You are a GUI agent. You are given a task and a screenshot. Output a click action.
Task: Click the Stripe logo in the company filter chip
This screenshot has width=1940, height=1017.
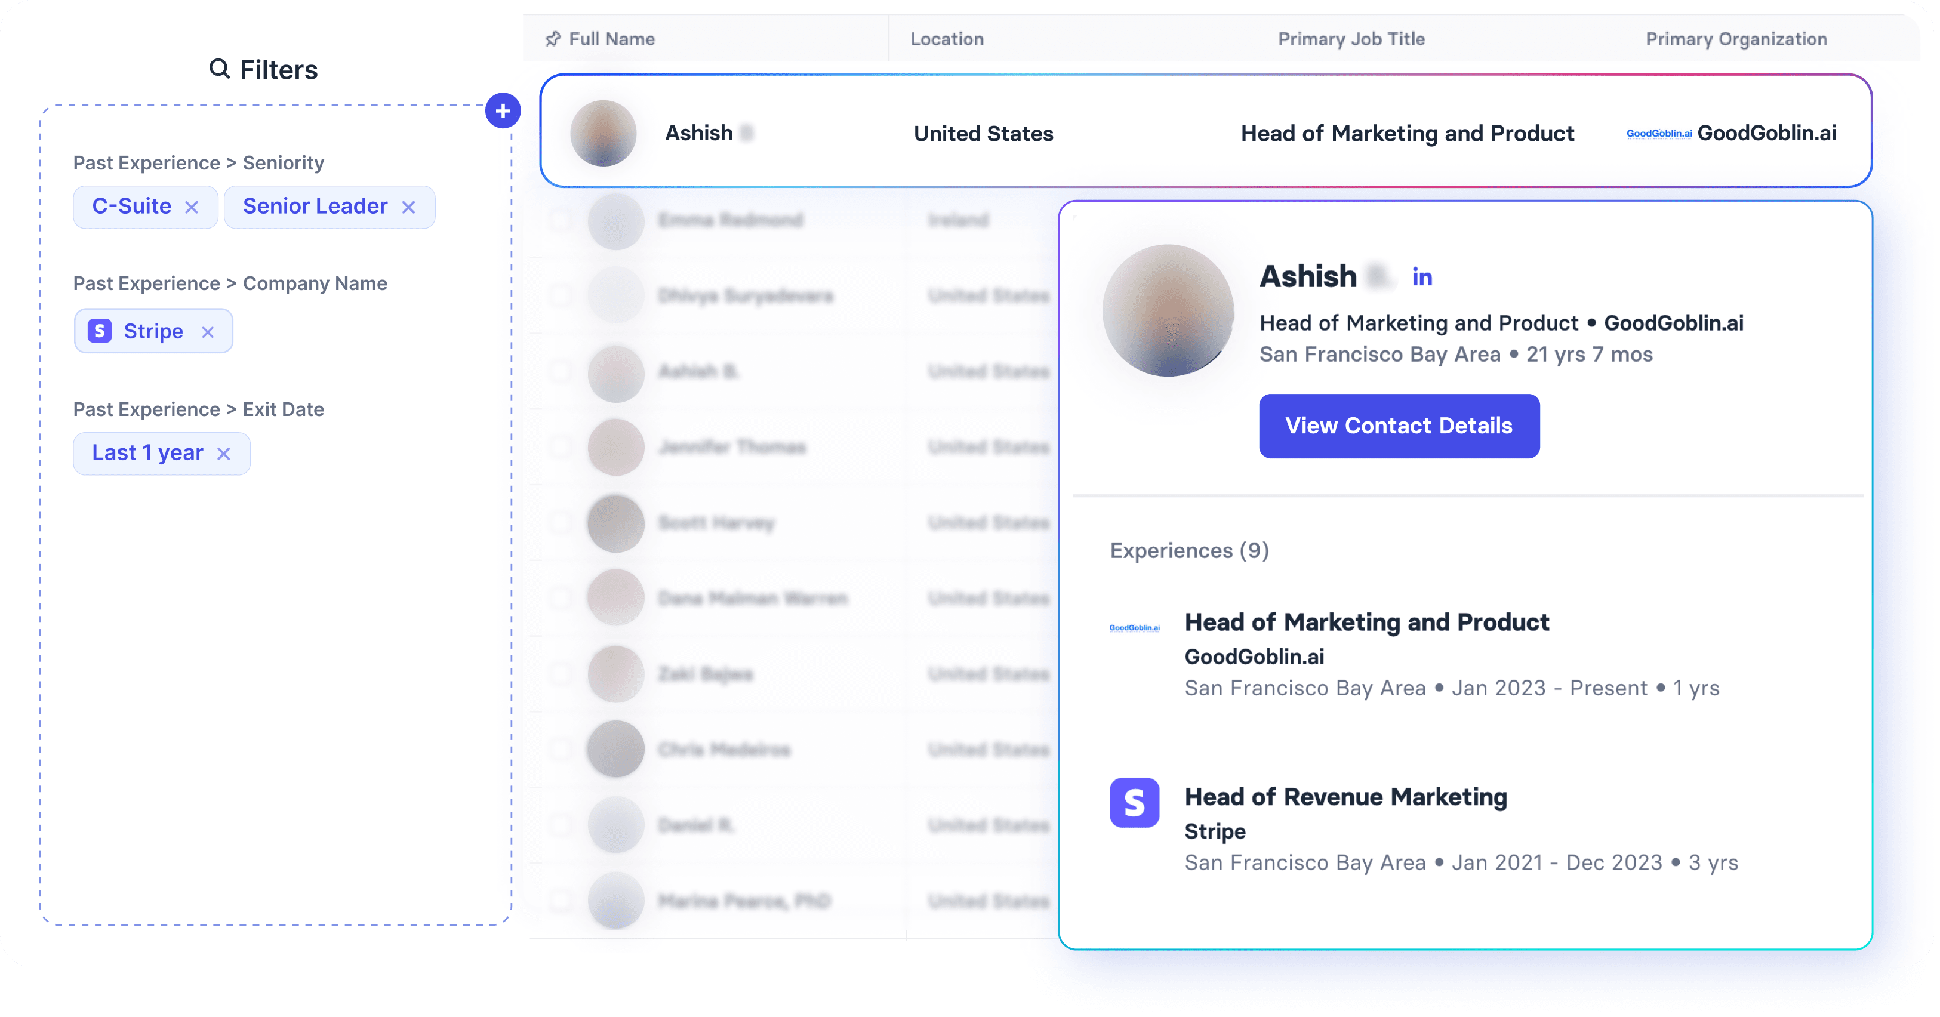pyautogui.click(x=100, y=331)
